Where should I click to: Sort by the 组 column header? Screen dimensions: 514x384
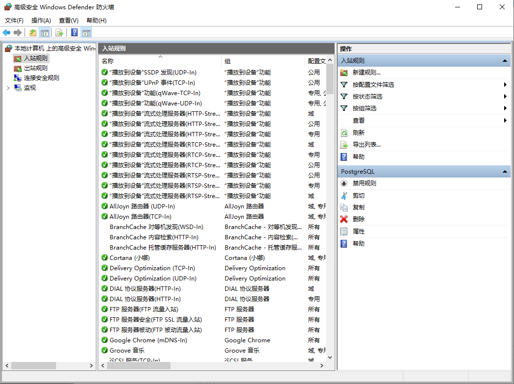click(x=263, y=61)
